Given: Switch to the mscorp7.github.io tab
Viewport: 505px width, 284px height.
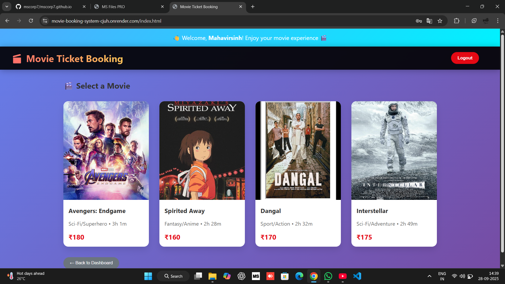Looking at the screenshot, I should 47,7.
